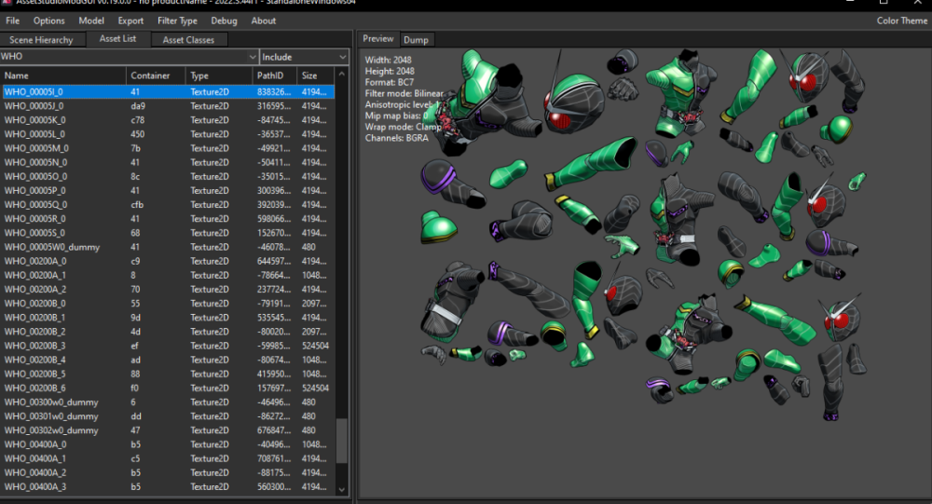
Task: Select asset WHO_00302w0_dummy
Action: (168, 430)
